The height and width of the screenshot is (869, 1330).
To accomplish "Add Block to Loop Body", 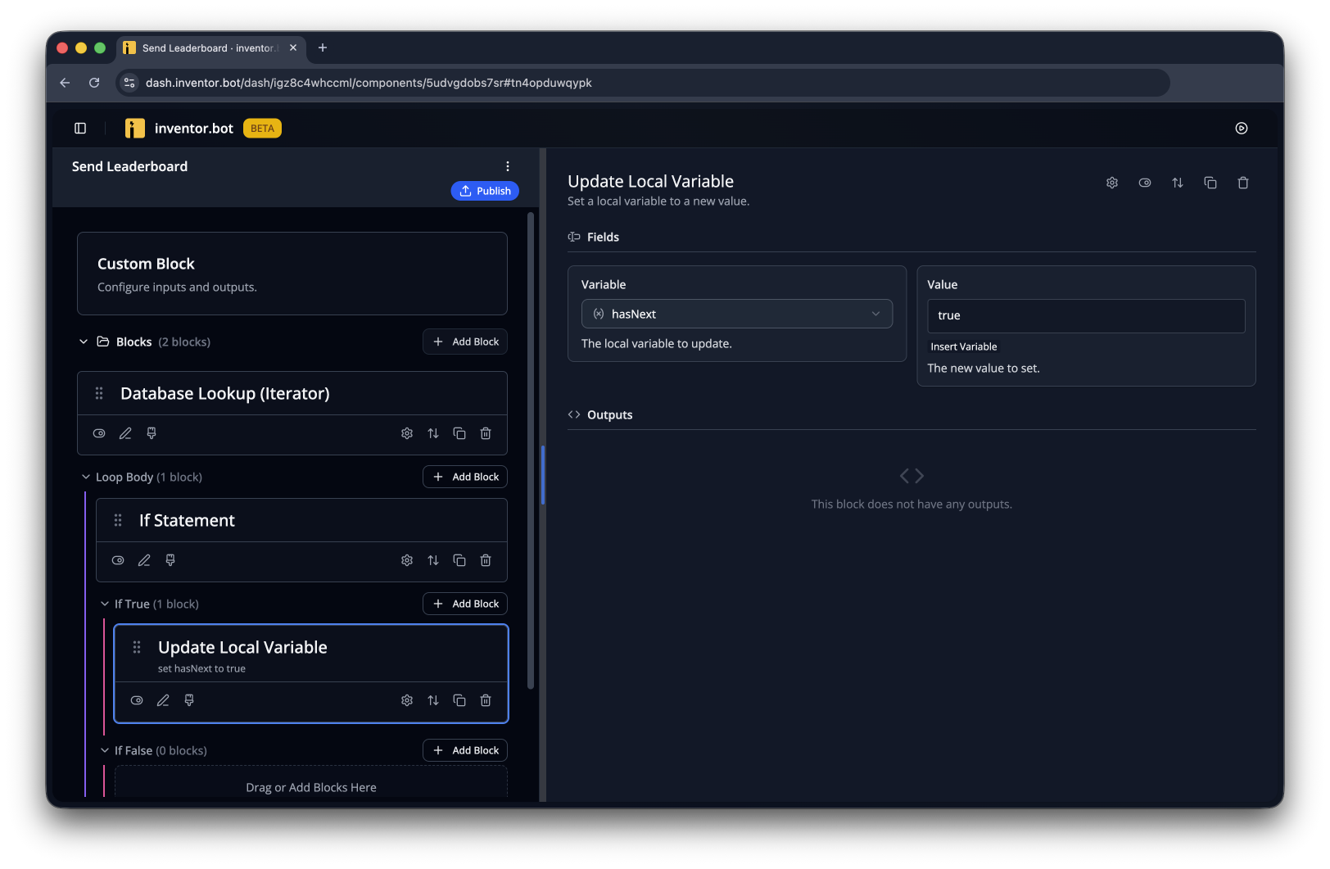I will 465,477.
